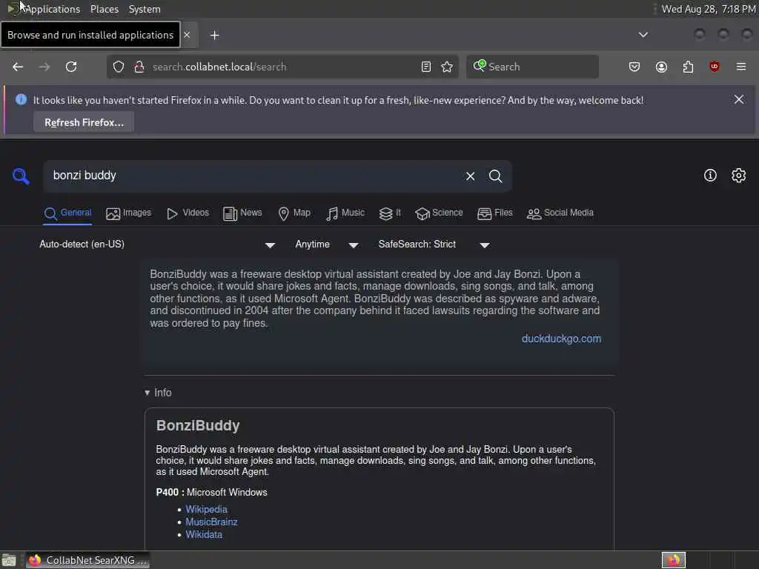Click the clock showing Wed Aug 28
Image resolution: width=759 pixels, height=569 pixels.
pos(709,9)
